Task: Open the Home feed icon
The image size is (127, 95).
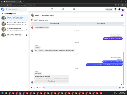Action: [52, 9]
